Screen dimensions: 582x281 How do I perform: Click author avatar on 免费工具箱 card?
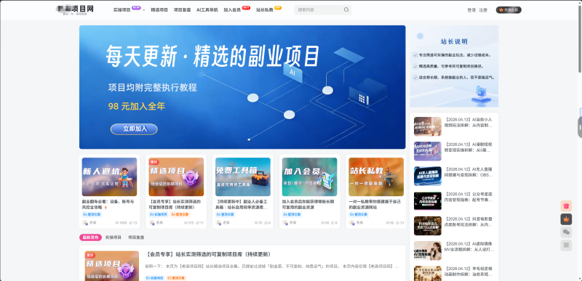[219, 223]
